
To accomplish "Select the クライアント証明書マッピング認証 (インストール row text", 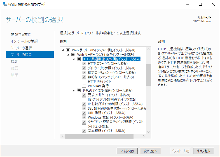I will pyautogui.click(x=117, y=122).
